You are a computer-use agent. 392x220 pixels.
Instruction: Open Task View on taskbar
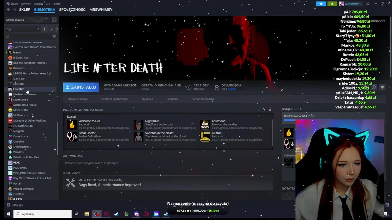click(76, 214)
